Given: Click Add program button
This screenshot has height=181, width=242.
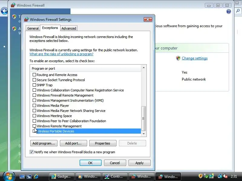Looking at the screenshot, I should (x=44, y=143).
